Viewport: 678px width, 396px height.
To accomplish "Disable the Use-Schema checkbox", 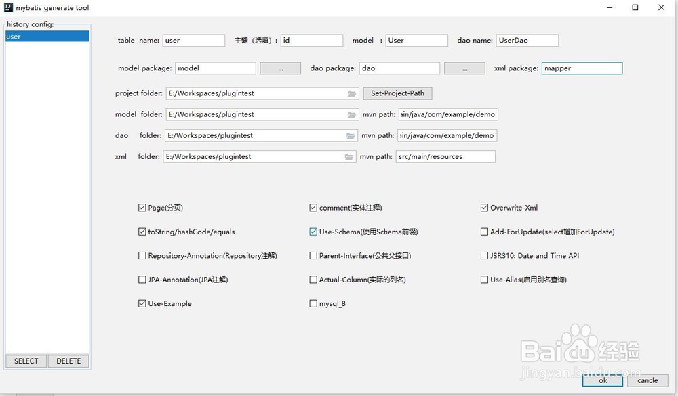I will tap(313, 232).
